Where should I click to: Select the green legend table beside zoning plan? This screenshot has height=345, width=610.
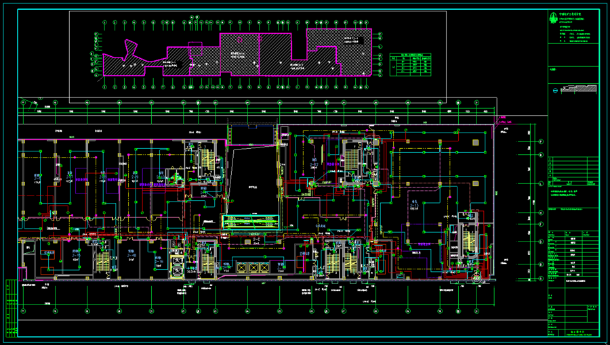pyautogui.click(x=411, y=65)
